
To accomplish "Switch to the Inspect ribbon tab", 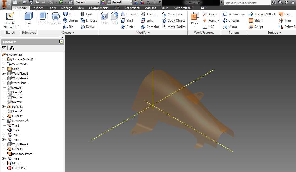I will [x=37, y=8].
